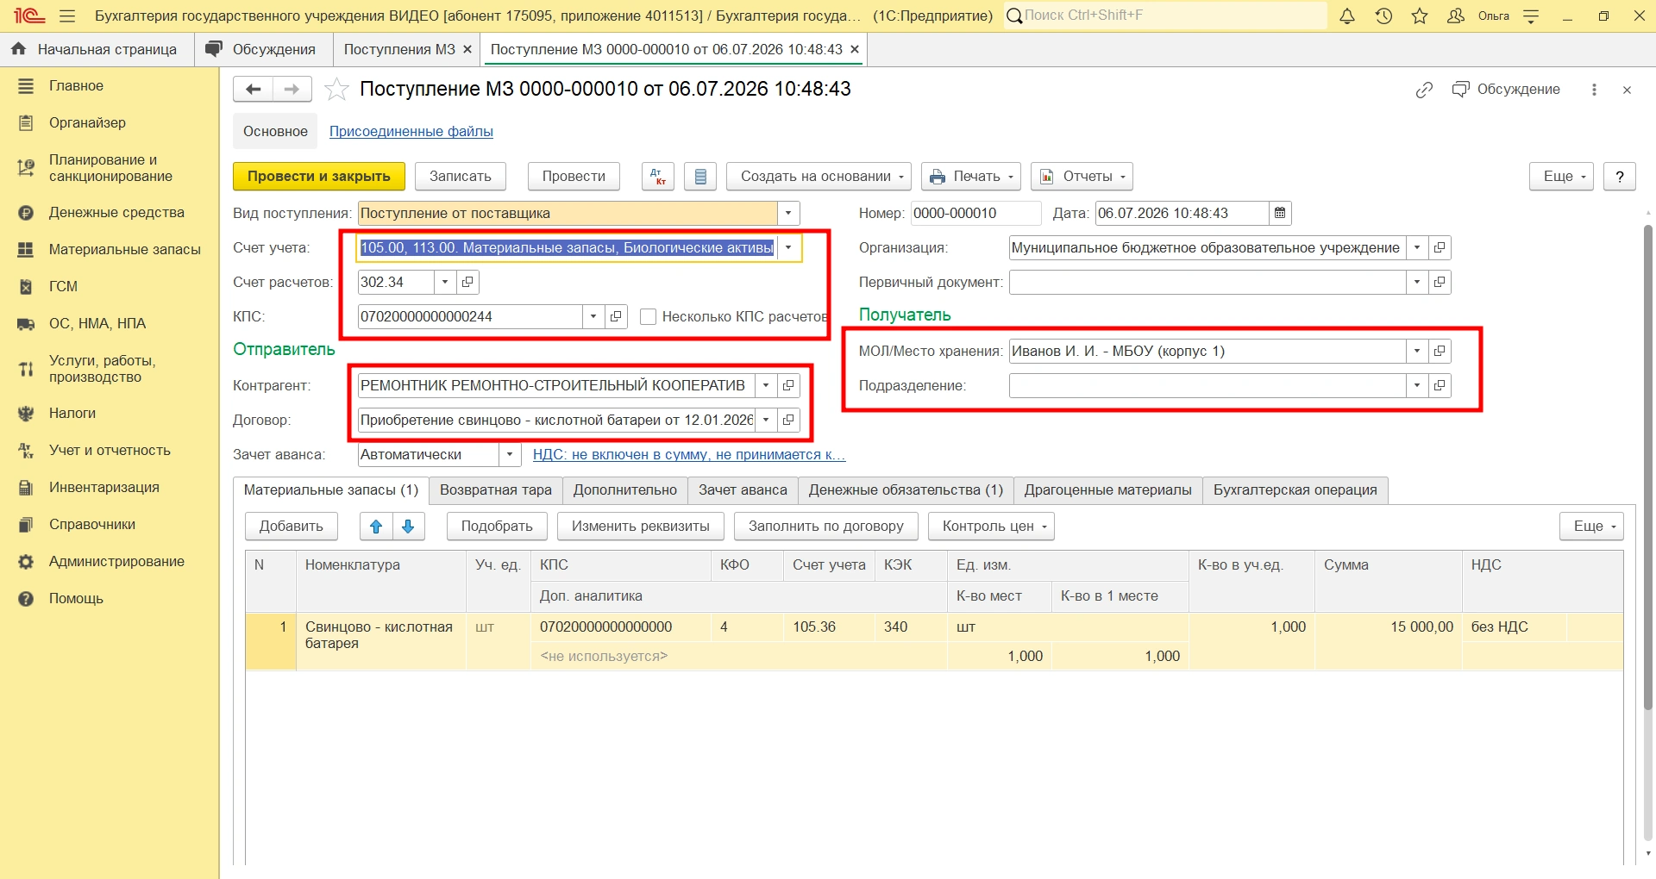
Task: Click Провести button
Action: (574, 177)
